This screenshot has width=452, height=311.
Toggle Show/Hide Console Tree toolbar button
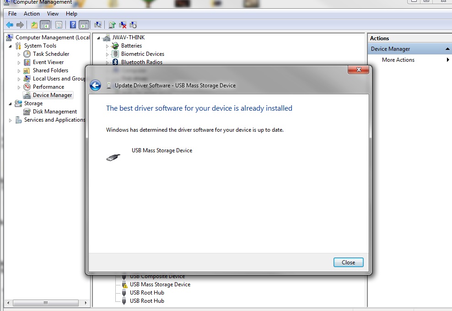coord(45,25)
